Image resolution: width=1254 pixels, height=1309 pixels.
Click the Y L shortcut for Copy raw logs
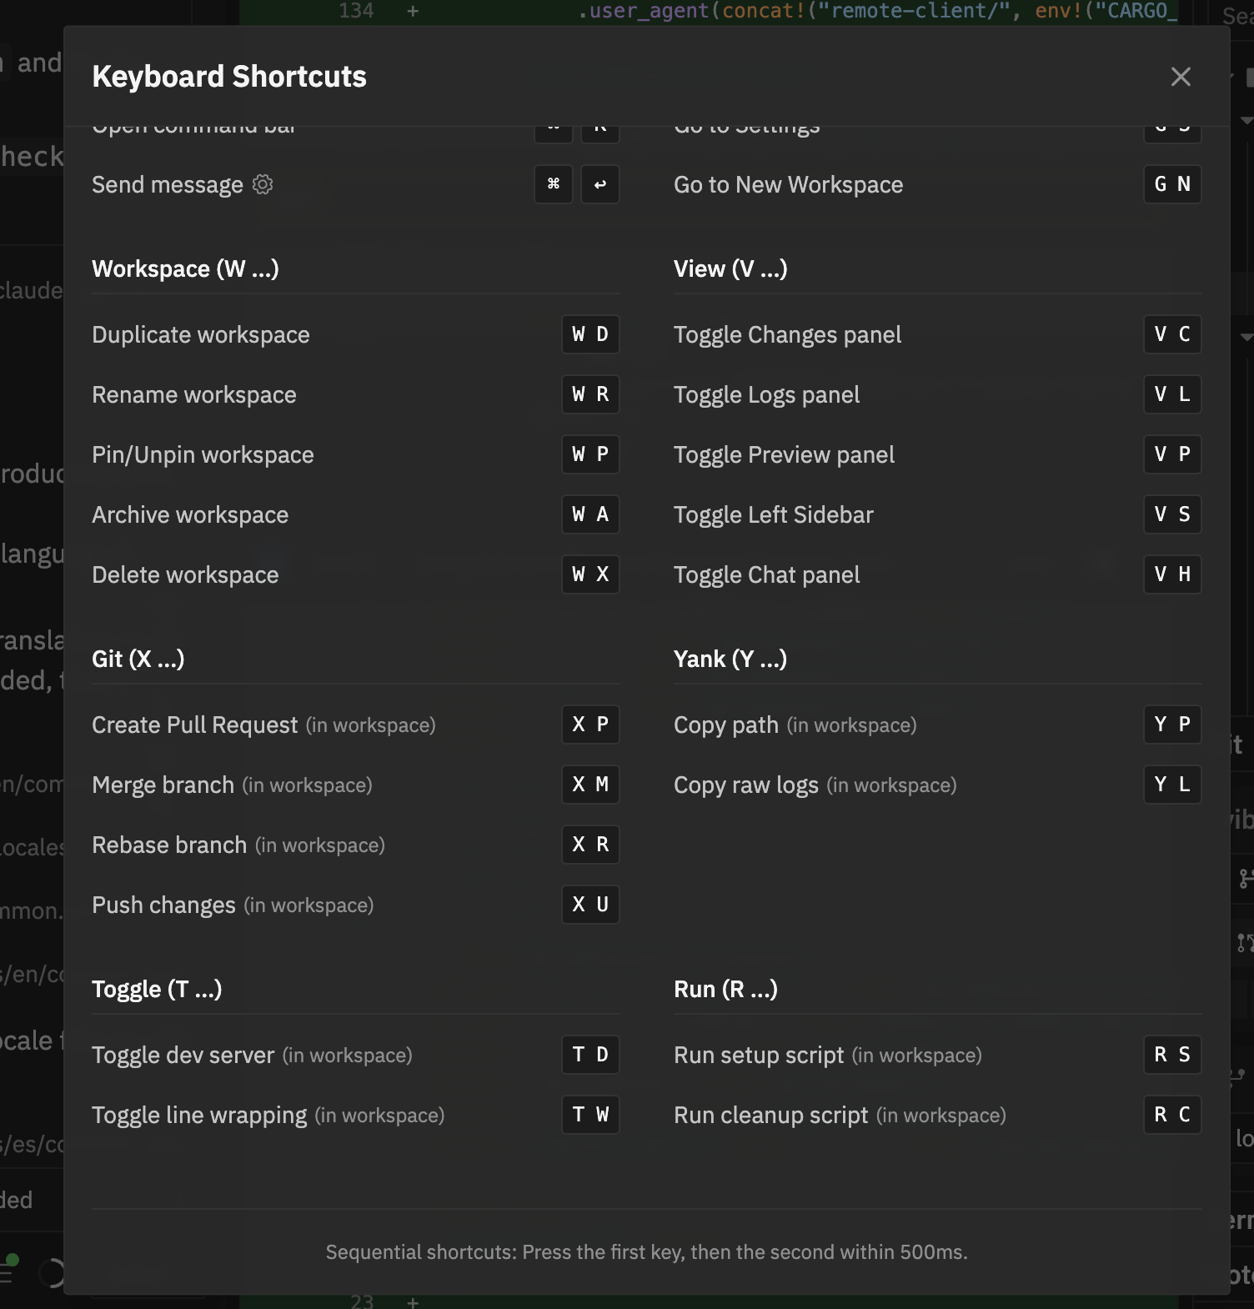pyautogui.click(x=1172, y=785)
